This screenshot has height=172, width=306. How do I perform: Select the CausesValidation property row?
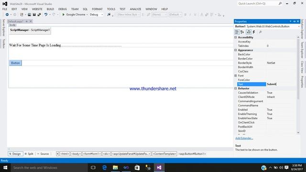pyautogui.click(x=266, y=93)
